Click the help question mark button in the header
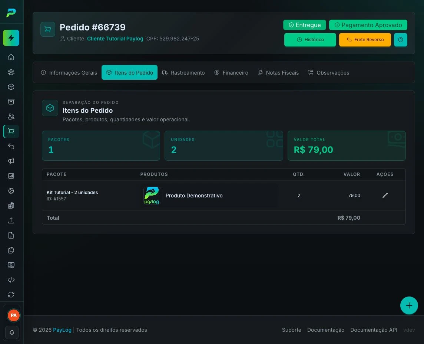 tap(401, 40)
